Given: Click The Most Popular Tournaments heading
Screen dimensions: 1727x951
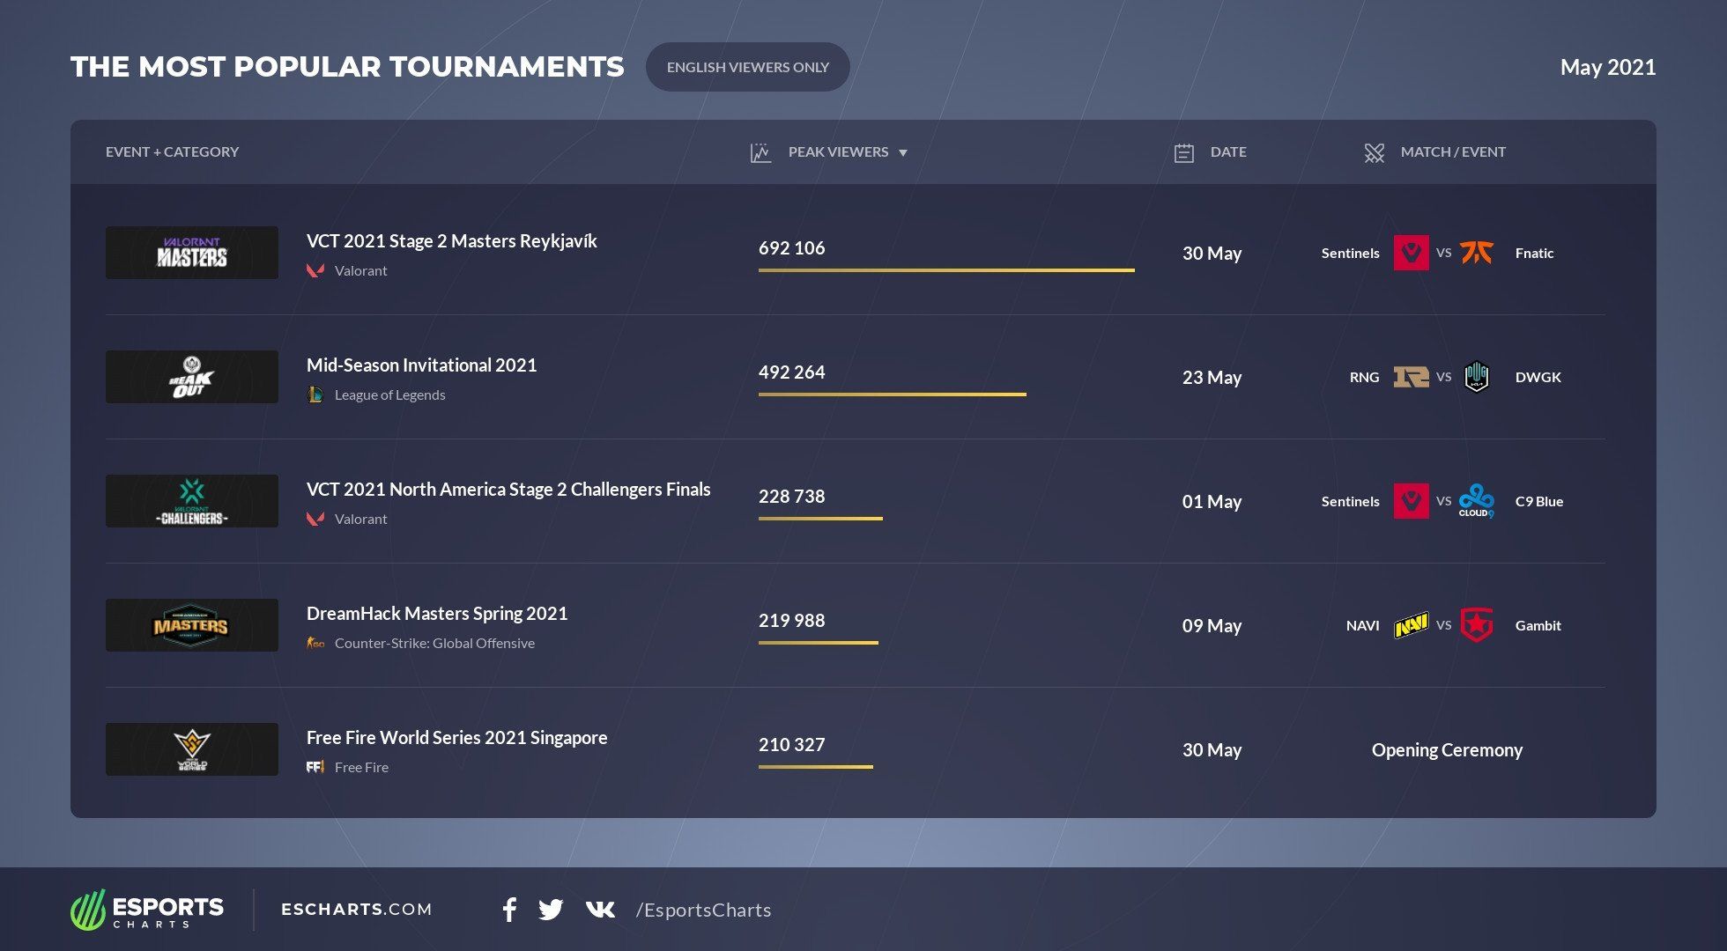Looking at the screenshot, I should pos(347,67).
